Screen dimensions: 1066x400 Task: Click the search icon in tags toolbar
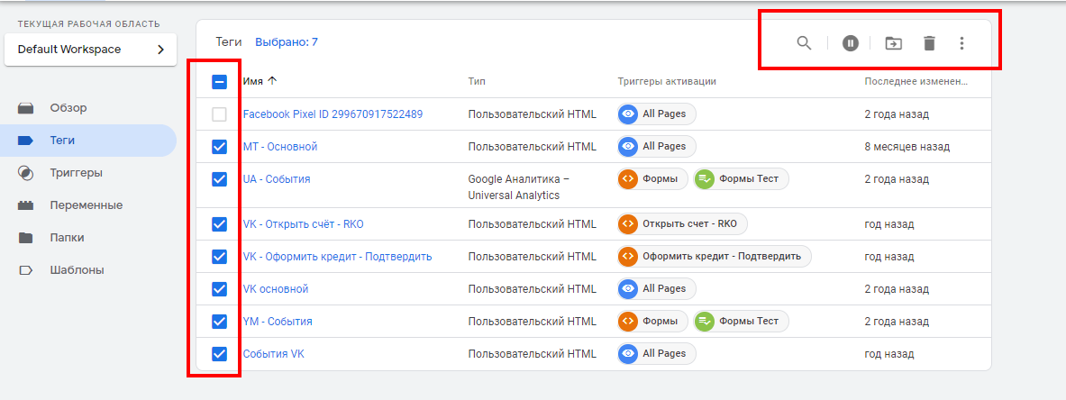tap(804, 43)
